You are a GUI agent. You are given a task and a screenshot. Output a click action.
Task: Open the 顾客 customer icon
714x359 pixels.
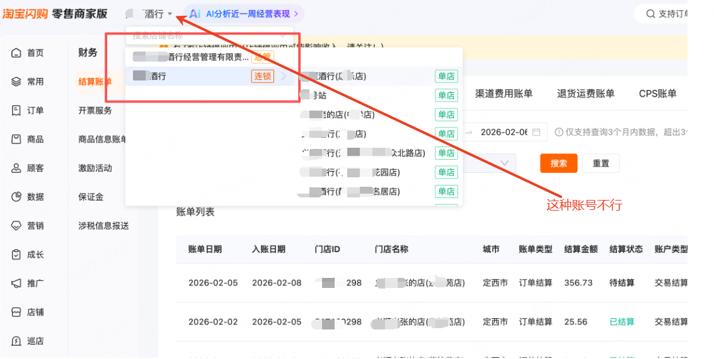pos(16,168)
